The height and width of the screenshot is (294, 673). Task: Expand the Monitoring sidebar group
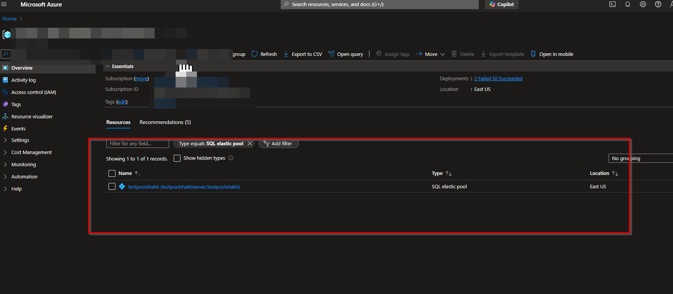tap(24, 164)
